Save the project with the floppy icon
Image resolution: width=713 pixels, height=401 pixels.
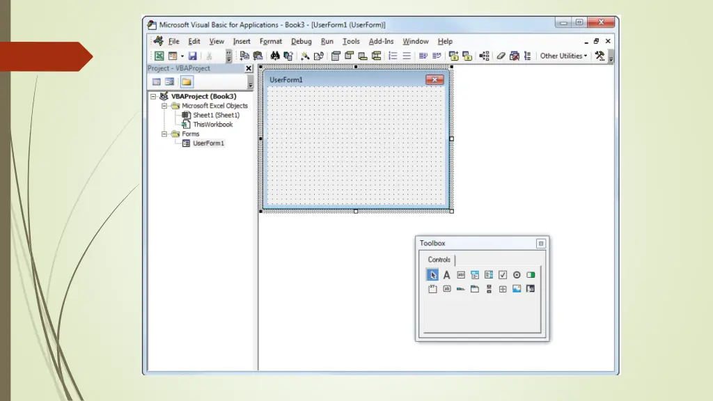point(193,56)
